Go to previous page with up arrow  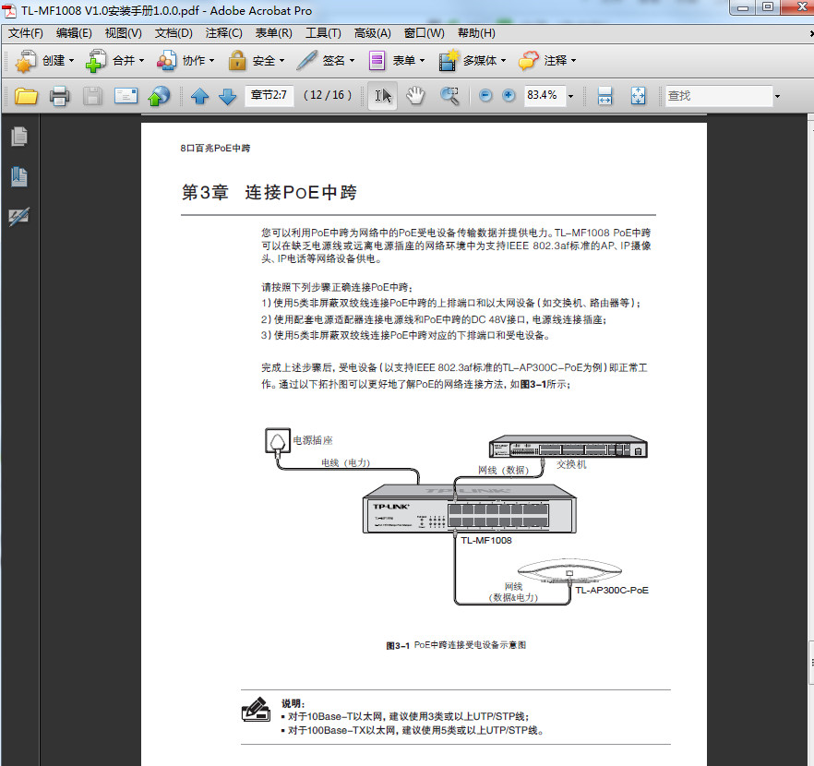[x=200, y=96]
